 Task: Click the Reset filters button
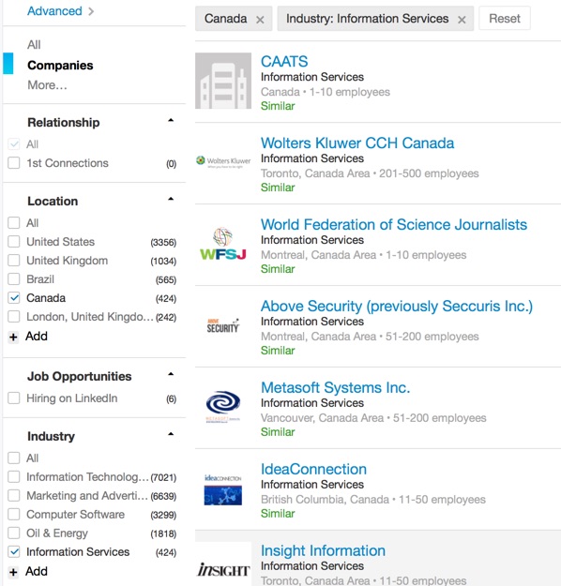tap(505, 19)
